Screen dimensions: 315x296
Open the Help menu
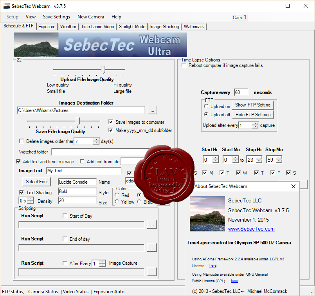click(116, 17)
